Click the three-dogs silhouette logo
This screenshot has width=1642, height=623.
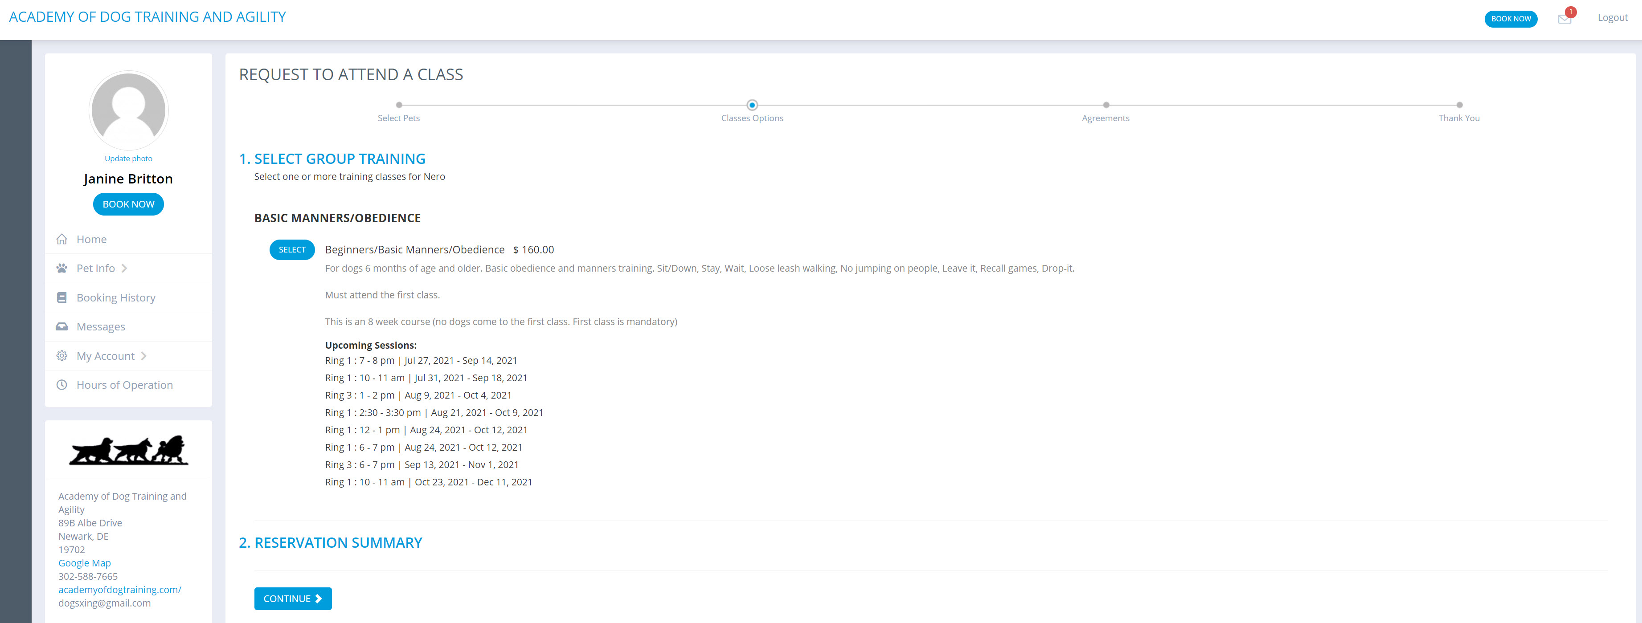tap(129, 450)
